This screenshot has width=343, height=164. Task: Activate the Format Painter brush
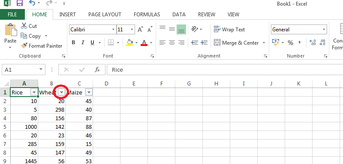[42, 46]
